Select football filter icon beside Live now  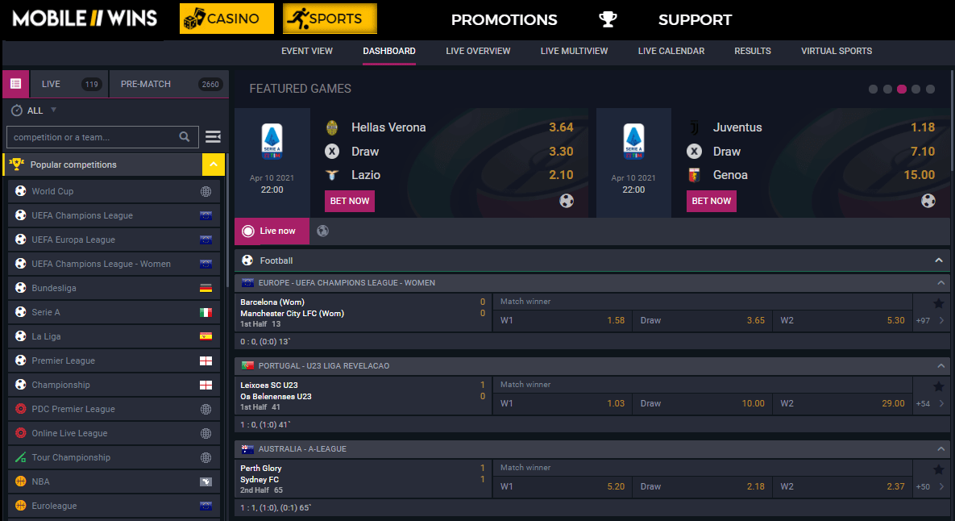pyautogui.click(x=323, y=231)
